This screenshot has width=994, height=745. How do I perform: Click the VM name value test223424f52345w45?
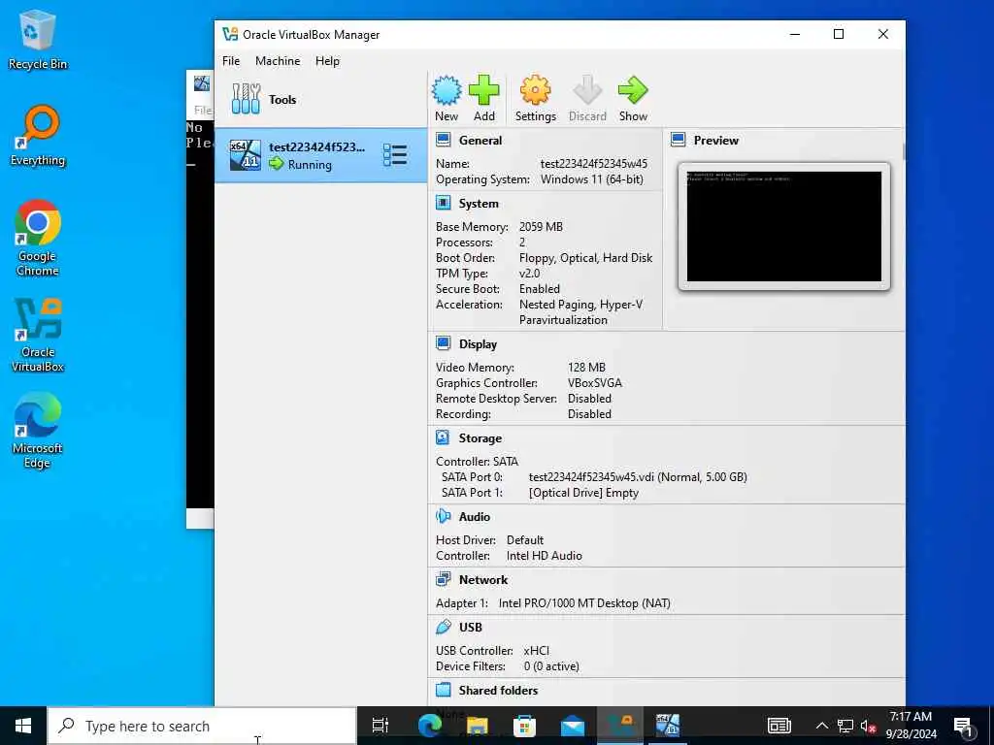point(593,163)
